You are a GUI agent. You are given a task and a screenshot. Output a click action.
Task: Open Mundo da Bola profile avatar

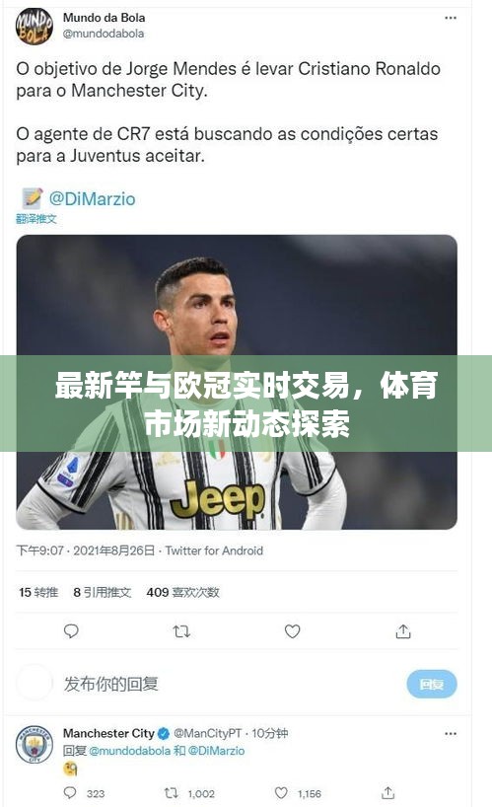click(34, 27)
